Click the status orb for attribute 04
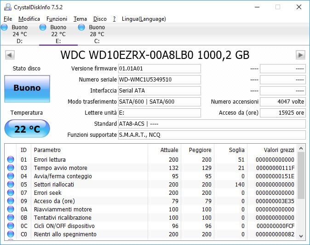 pos(11,176)
